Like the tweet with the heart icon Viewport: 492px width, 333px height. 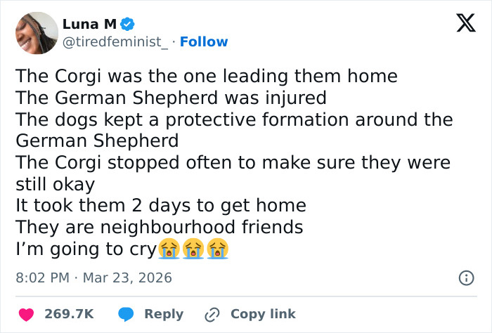coord(25,314)
